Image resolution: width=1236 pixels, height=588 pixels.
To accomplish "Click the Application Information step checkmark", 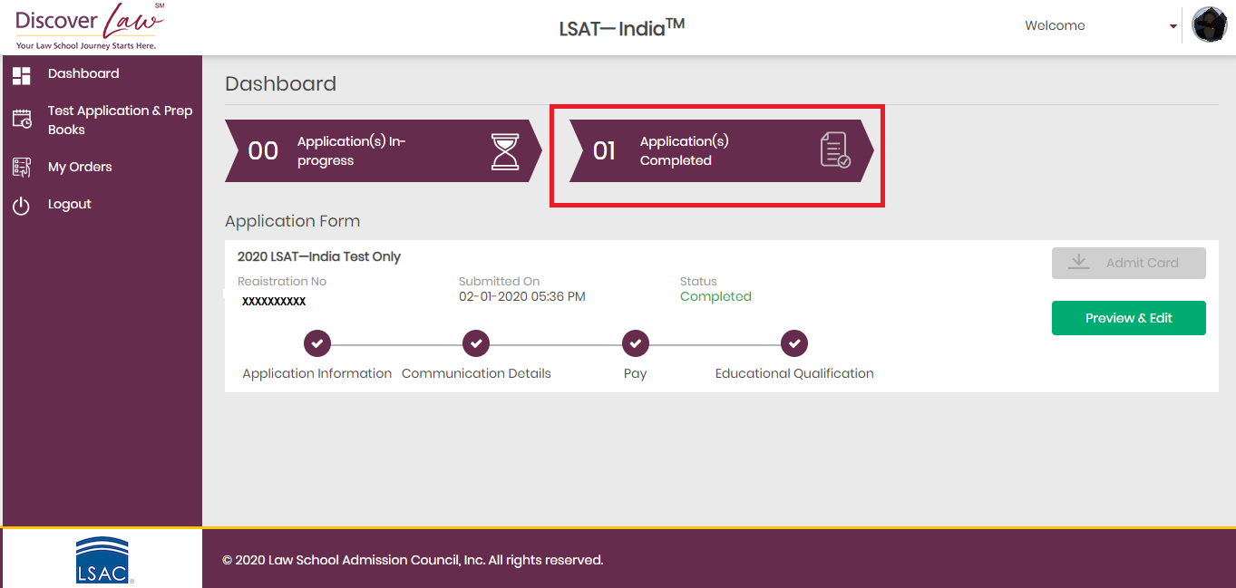I will click(x=317, y=343).
